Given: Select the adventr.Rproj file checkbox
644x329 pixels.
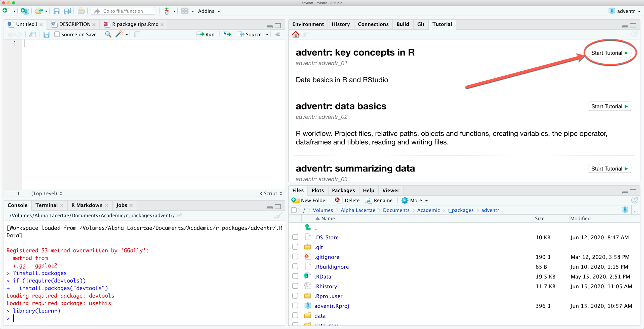Looking at the screenshot, I should [295, 306].
